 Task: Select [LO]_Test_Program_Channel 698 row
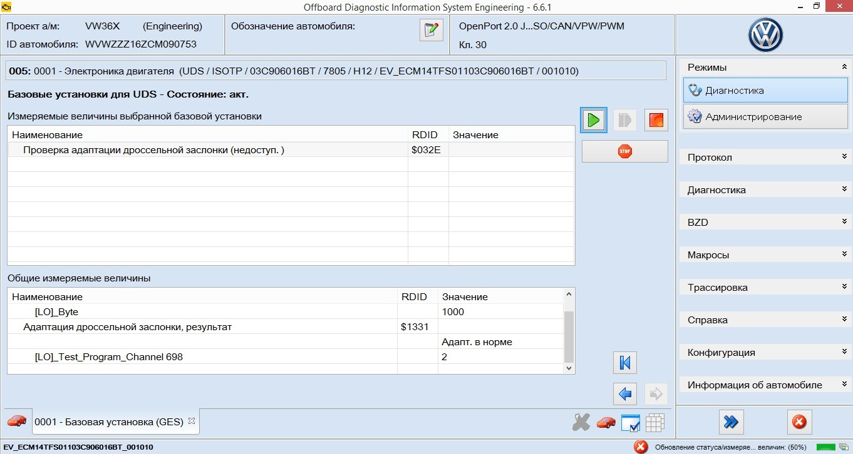(x=286, y=356)
